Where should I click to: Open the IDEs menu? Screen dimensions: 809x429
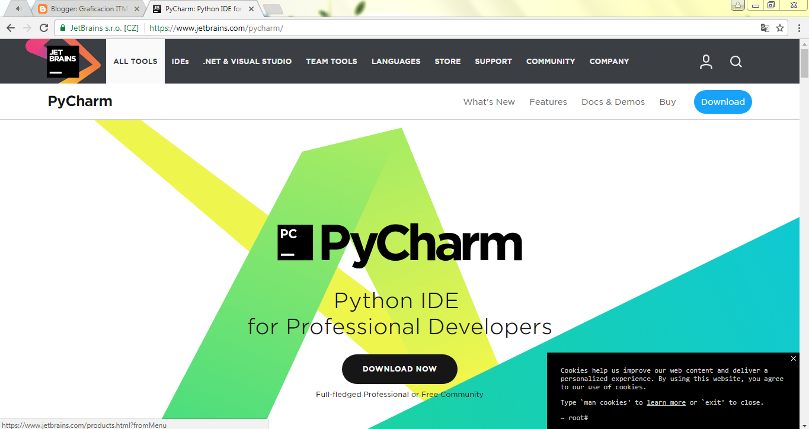tap(180, 61)
